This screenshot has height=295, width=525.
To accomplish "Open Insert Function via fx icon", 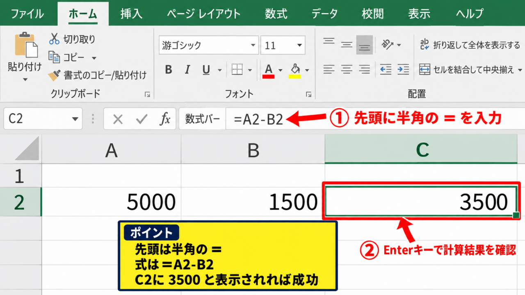I will (165, 119).
